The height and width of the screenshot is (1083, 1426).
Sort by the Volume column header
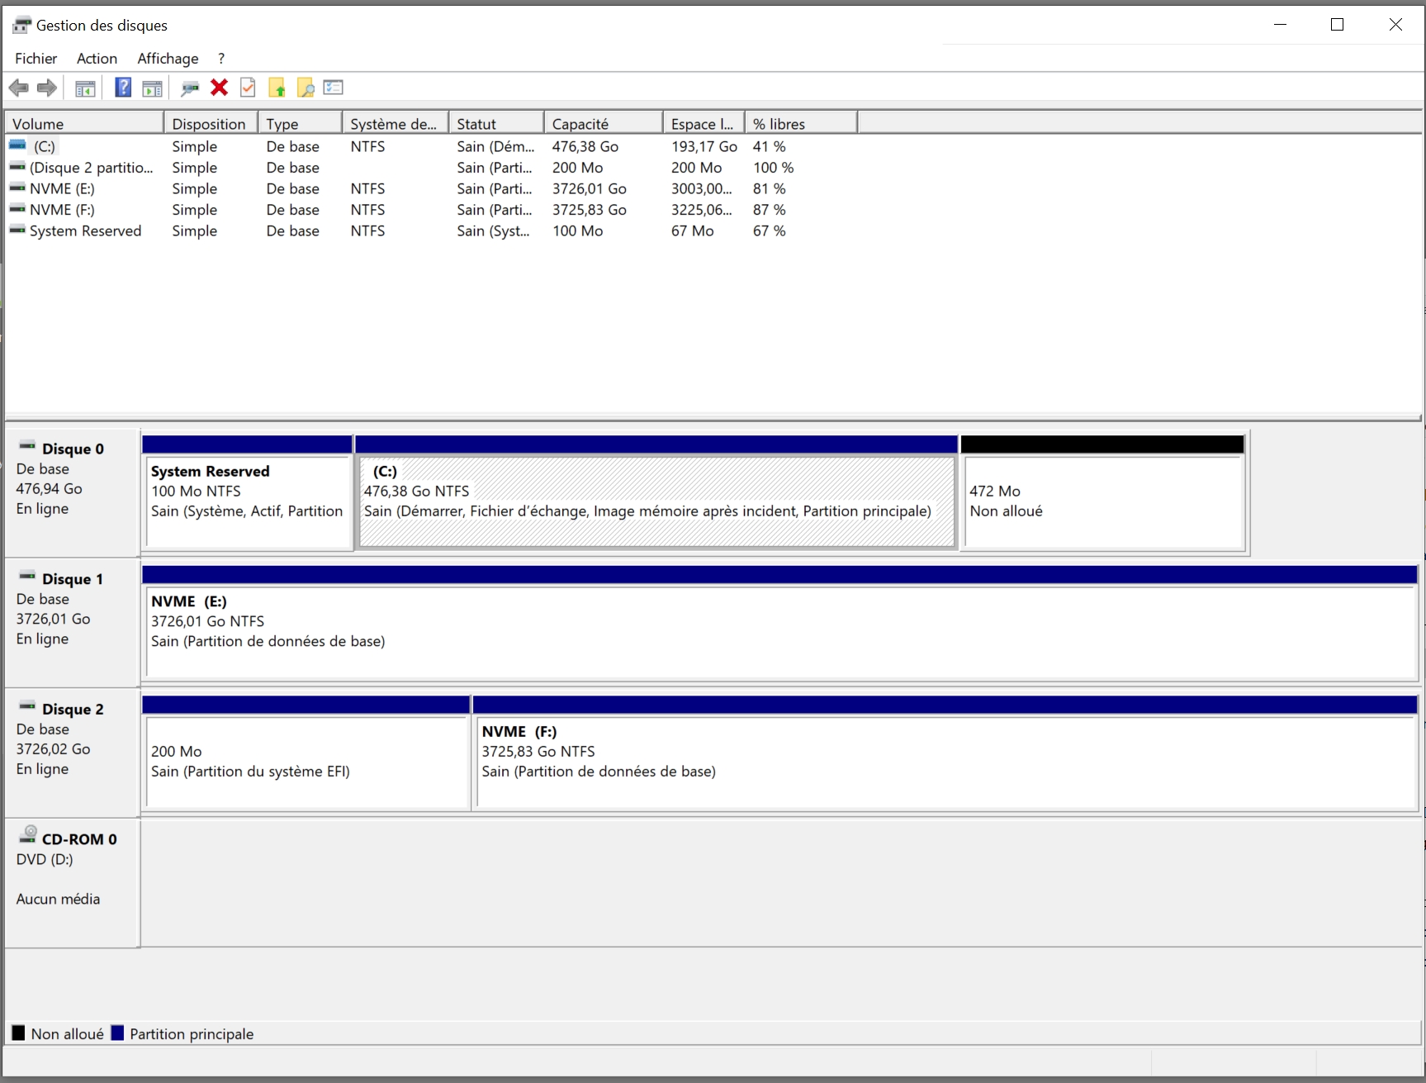point(84,124)
